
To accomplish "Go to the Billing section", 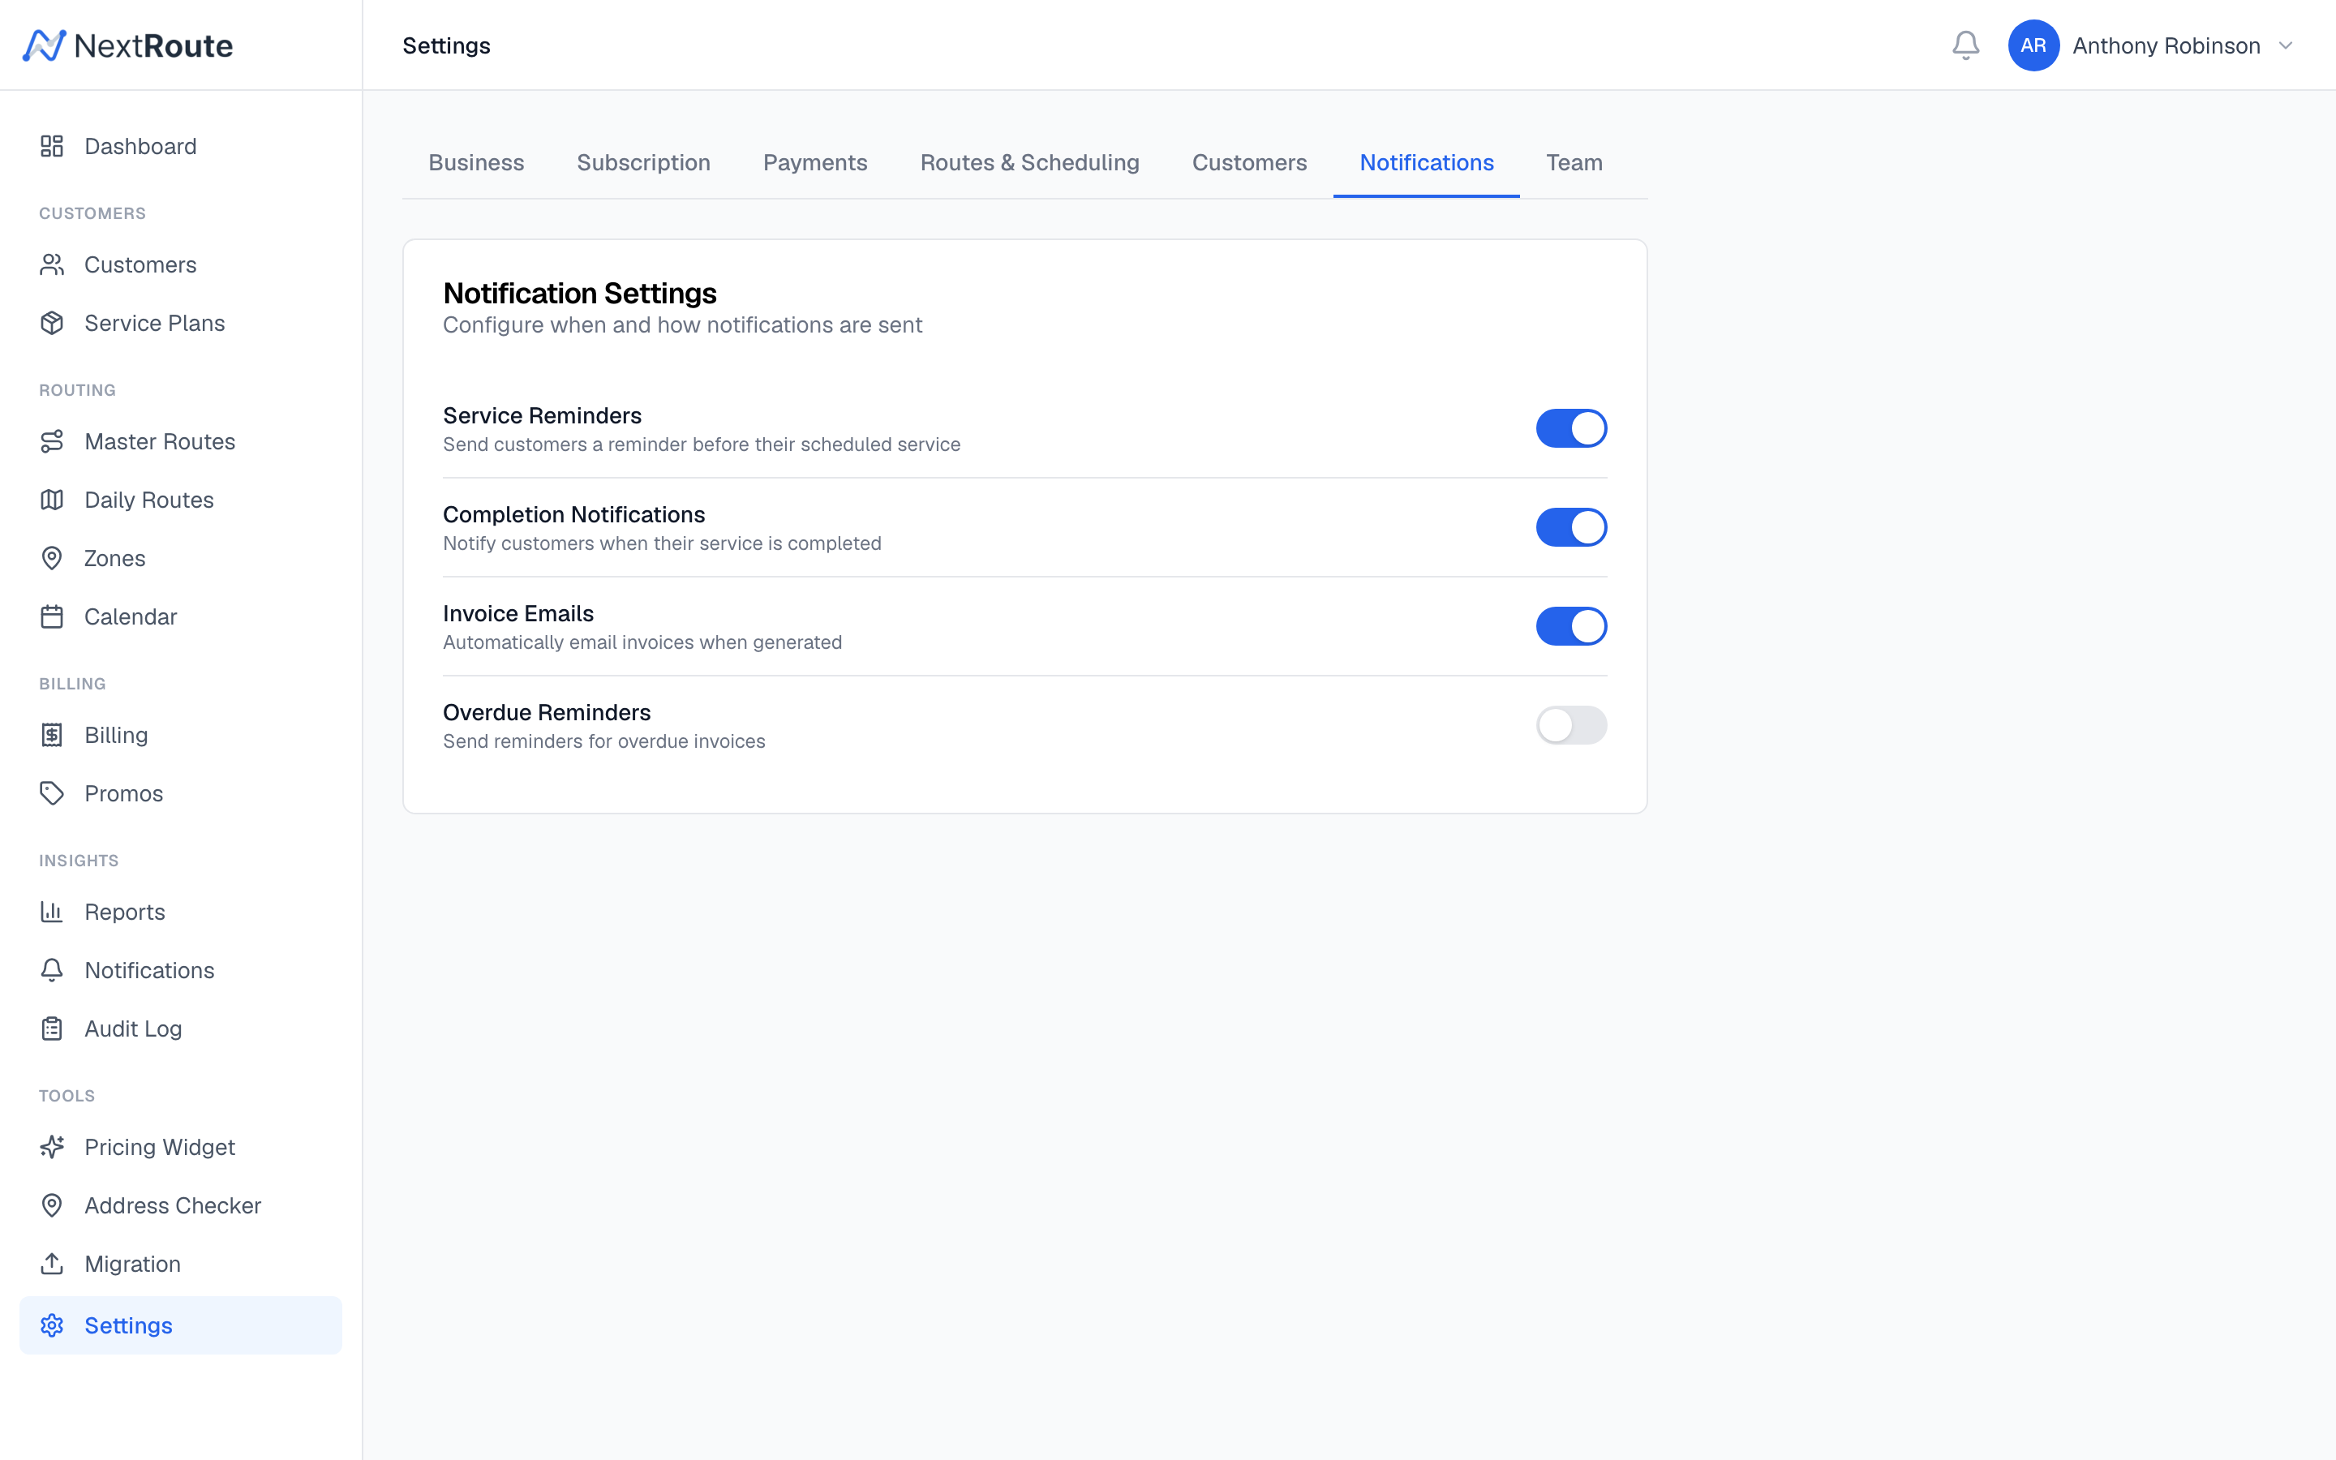I will click(x=116, y=735).
